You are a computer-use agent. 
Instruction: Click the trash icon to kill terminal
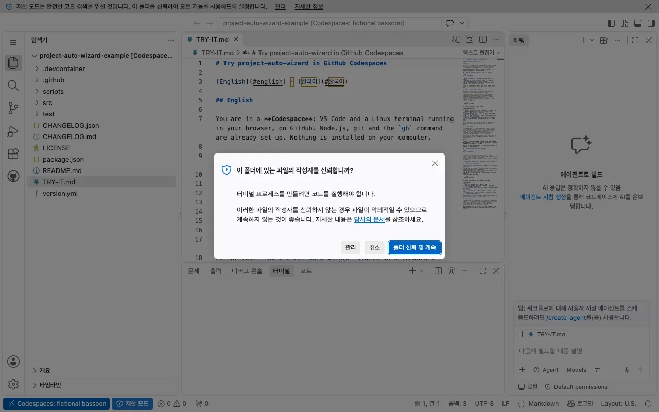[452, 271]
